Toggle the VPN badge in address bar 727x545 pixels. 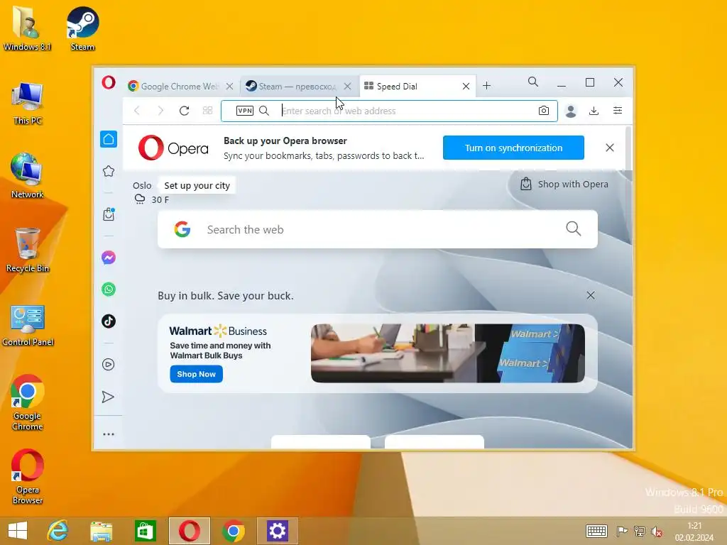tap(245, 111)
